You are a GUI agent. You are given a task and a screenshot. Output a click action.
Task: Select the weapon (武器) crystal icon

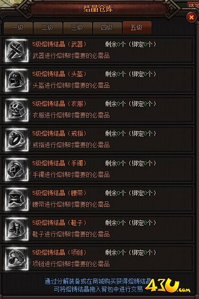point(17,51)
